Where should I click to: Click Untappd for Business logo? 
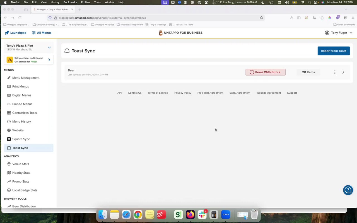(181, 33)
